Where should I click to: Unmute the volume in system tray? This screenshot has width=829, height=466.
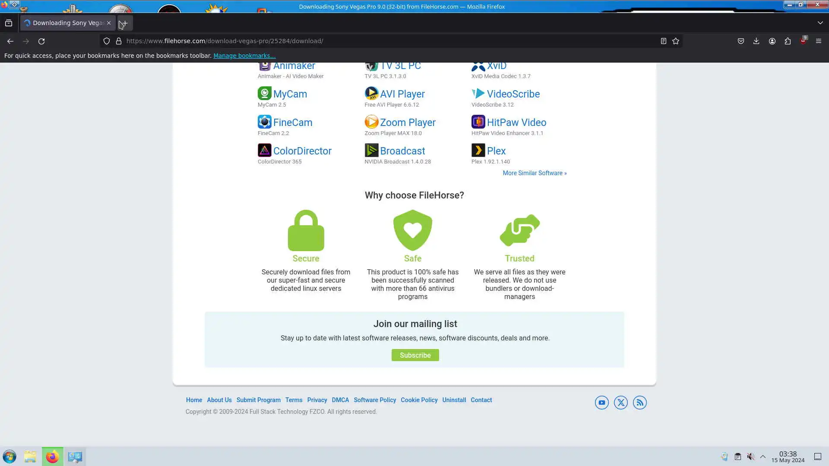751,457
